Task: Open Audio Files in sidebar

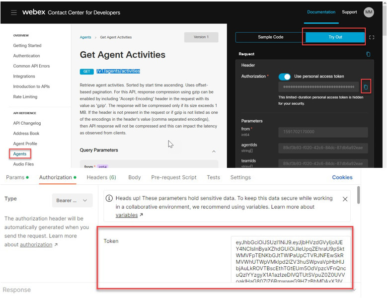Action: point(23,164)
